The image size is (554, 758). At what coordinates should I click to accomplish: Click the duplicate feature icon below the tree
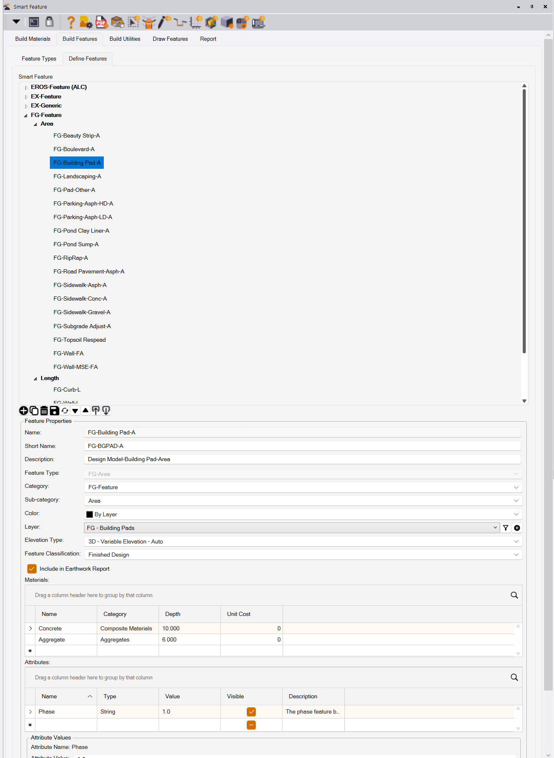pos(34,410)
